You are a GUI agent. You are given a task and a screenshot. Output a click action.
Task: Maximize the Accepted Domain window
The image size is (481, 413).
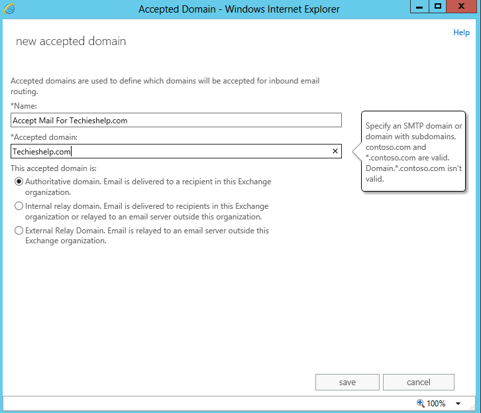(438, 7)
